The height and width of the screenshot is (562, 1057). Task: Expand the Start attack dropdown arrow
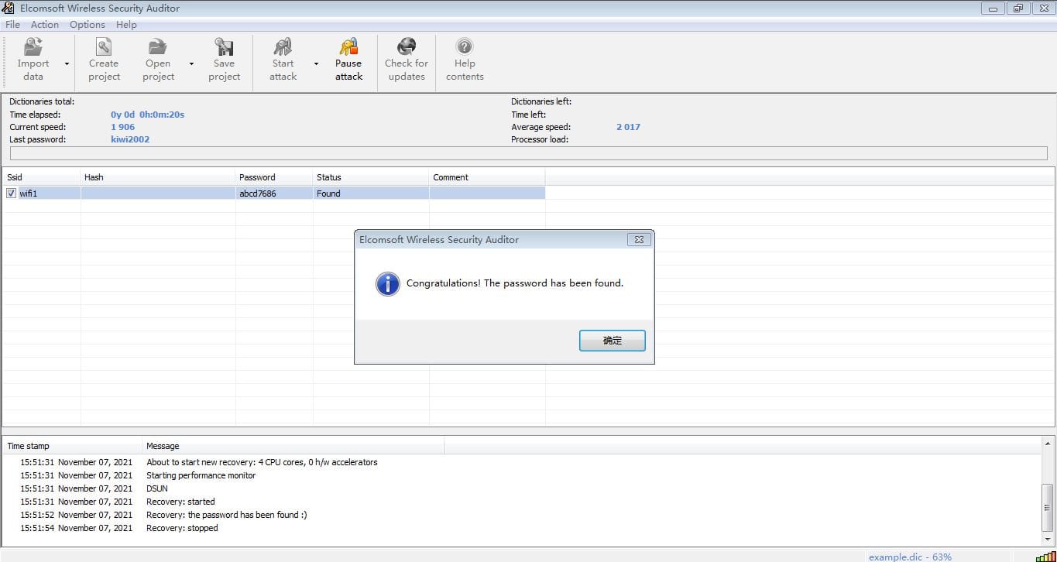(x=316, y=64)
